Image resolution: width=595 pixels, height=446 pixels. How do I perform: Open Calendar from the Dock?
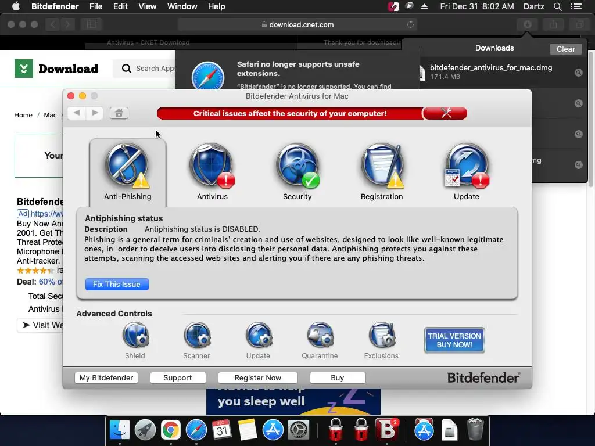[221, 430]
